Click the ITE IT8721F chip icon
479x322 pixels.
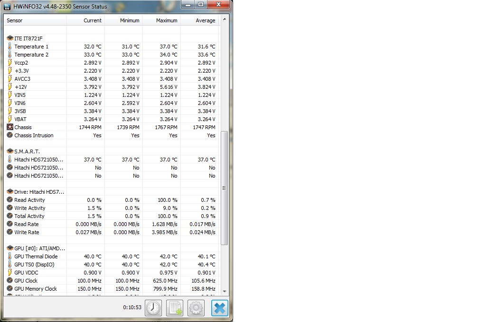pos(10,38)
